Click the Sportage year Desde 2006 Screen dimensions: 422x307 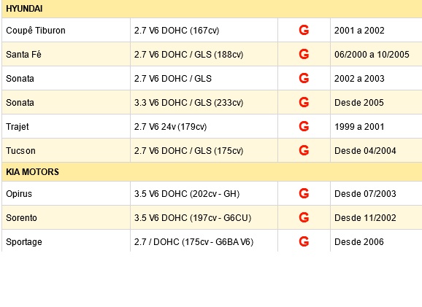(359, 242)
